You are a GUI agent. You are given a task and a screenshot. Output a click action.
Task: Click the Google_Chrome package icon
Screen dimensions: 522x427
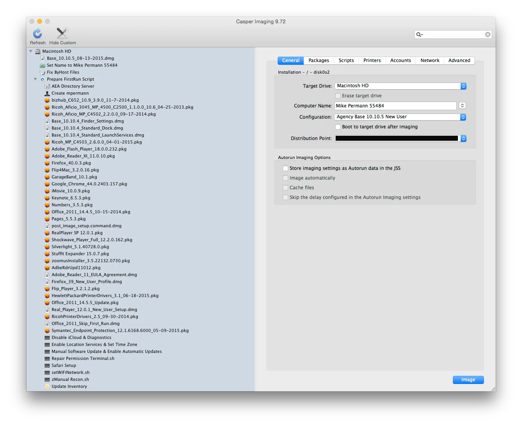(x=47, y=184)
